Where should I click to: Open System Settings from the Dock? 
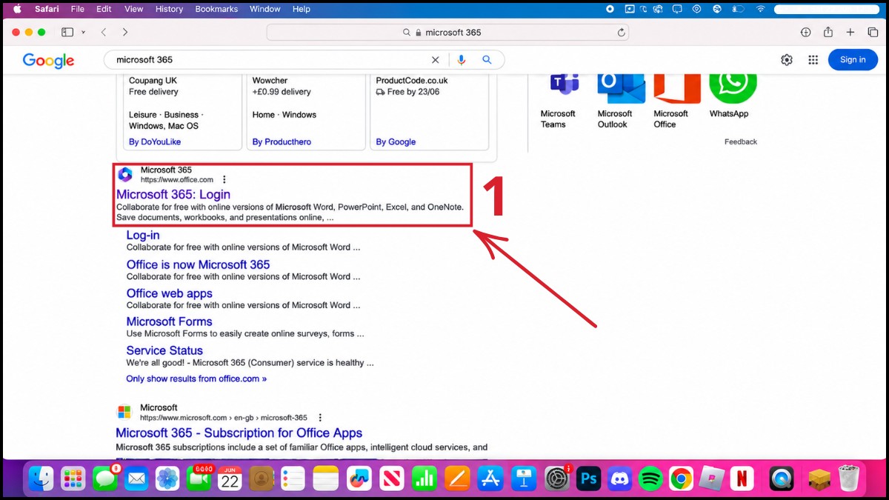[x=556, y=479]
